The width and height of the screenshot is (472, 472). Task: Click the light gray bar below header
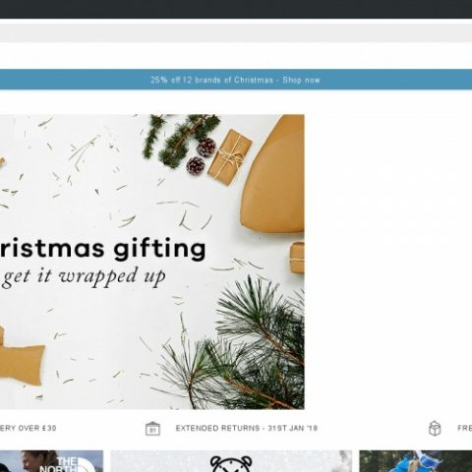pos(236,32)
